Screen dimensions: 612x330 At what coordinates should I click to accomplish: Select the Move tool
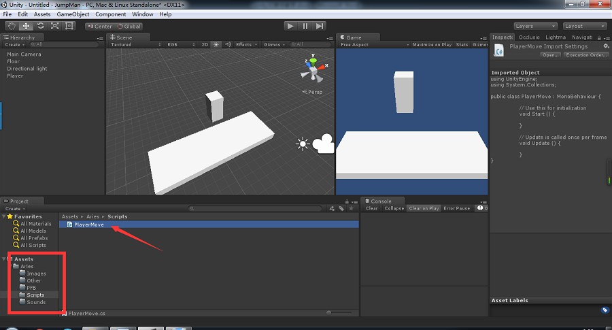click(26, 26)
